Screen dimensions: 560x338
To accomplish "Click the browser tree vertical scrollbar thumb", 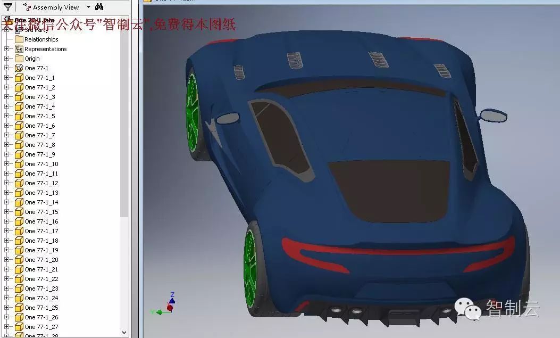I will [124, 118].
